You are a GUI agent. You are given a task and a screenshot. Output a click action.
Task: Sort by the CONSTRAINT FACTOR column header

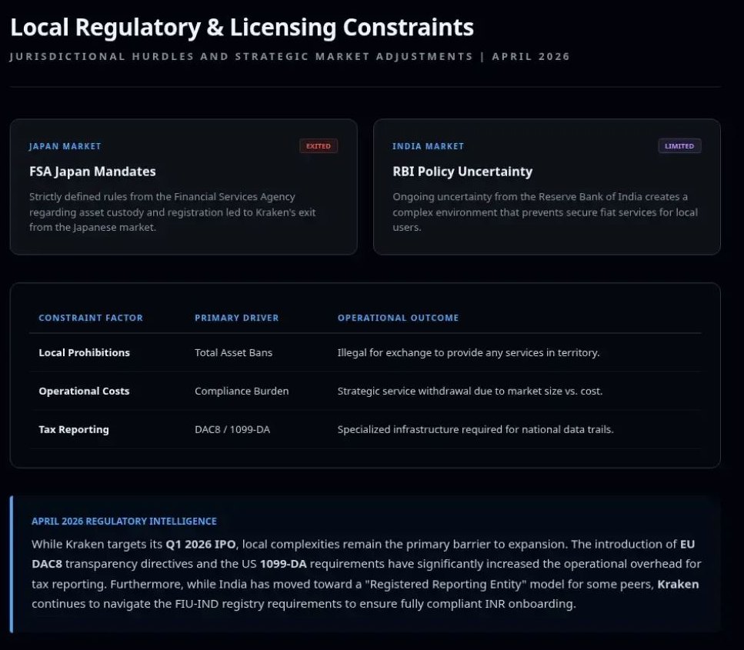[91, 318]
